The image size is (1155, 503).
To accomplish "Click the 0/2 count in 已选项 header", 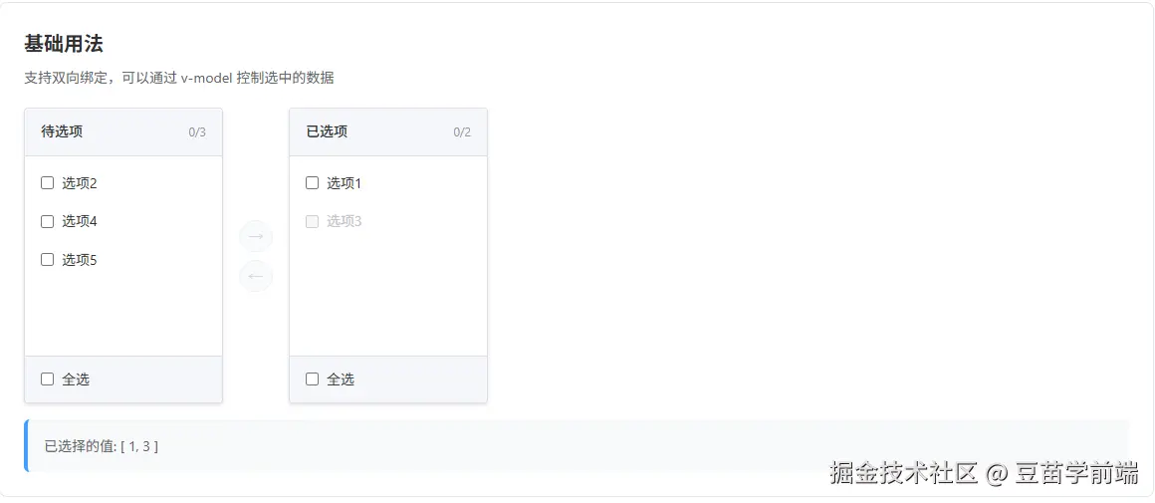I will (x=462, y=132).
